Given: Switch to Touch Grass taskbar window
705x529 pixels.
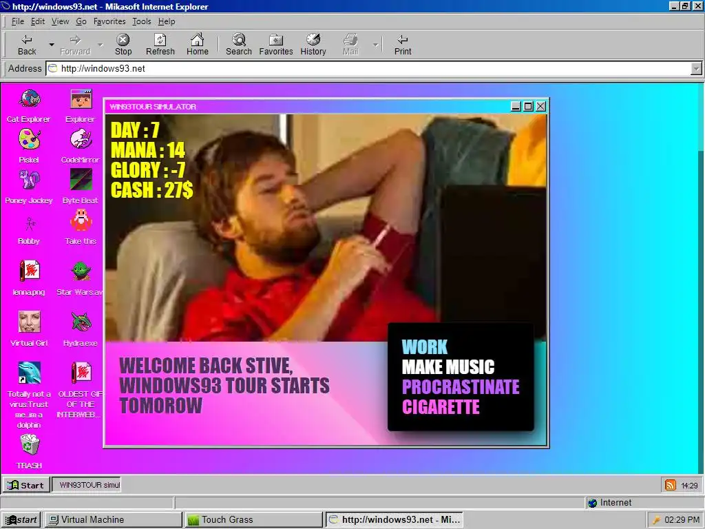Looking at the screenshot, I should pyautogui.click(x=253, y=520).
